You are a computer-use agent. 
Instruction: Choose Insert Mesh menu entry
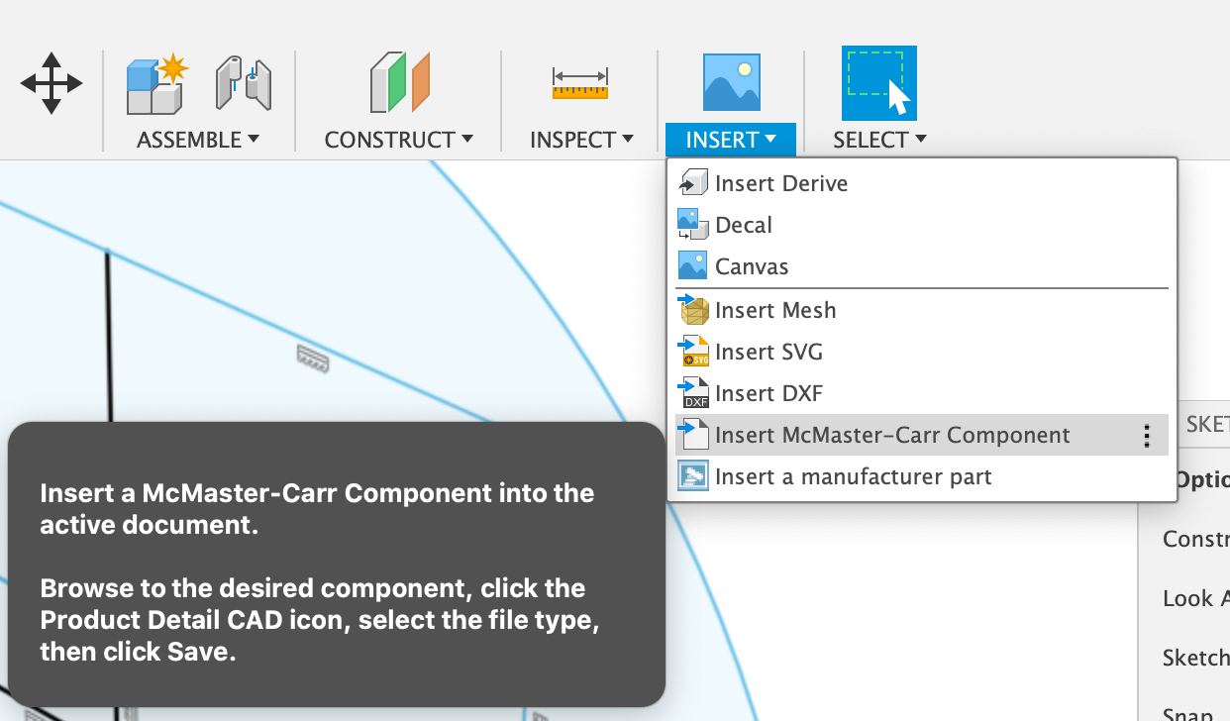922,310
